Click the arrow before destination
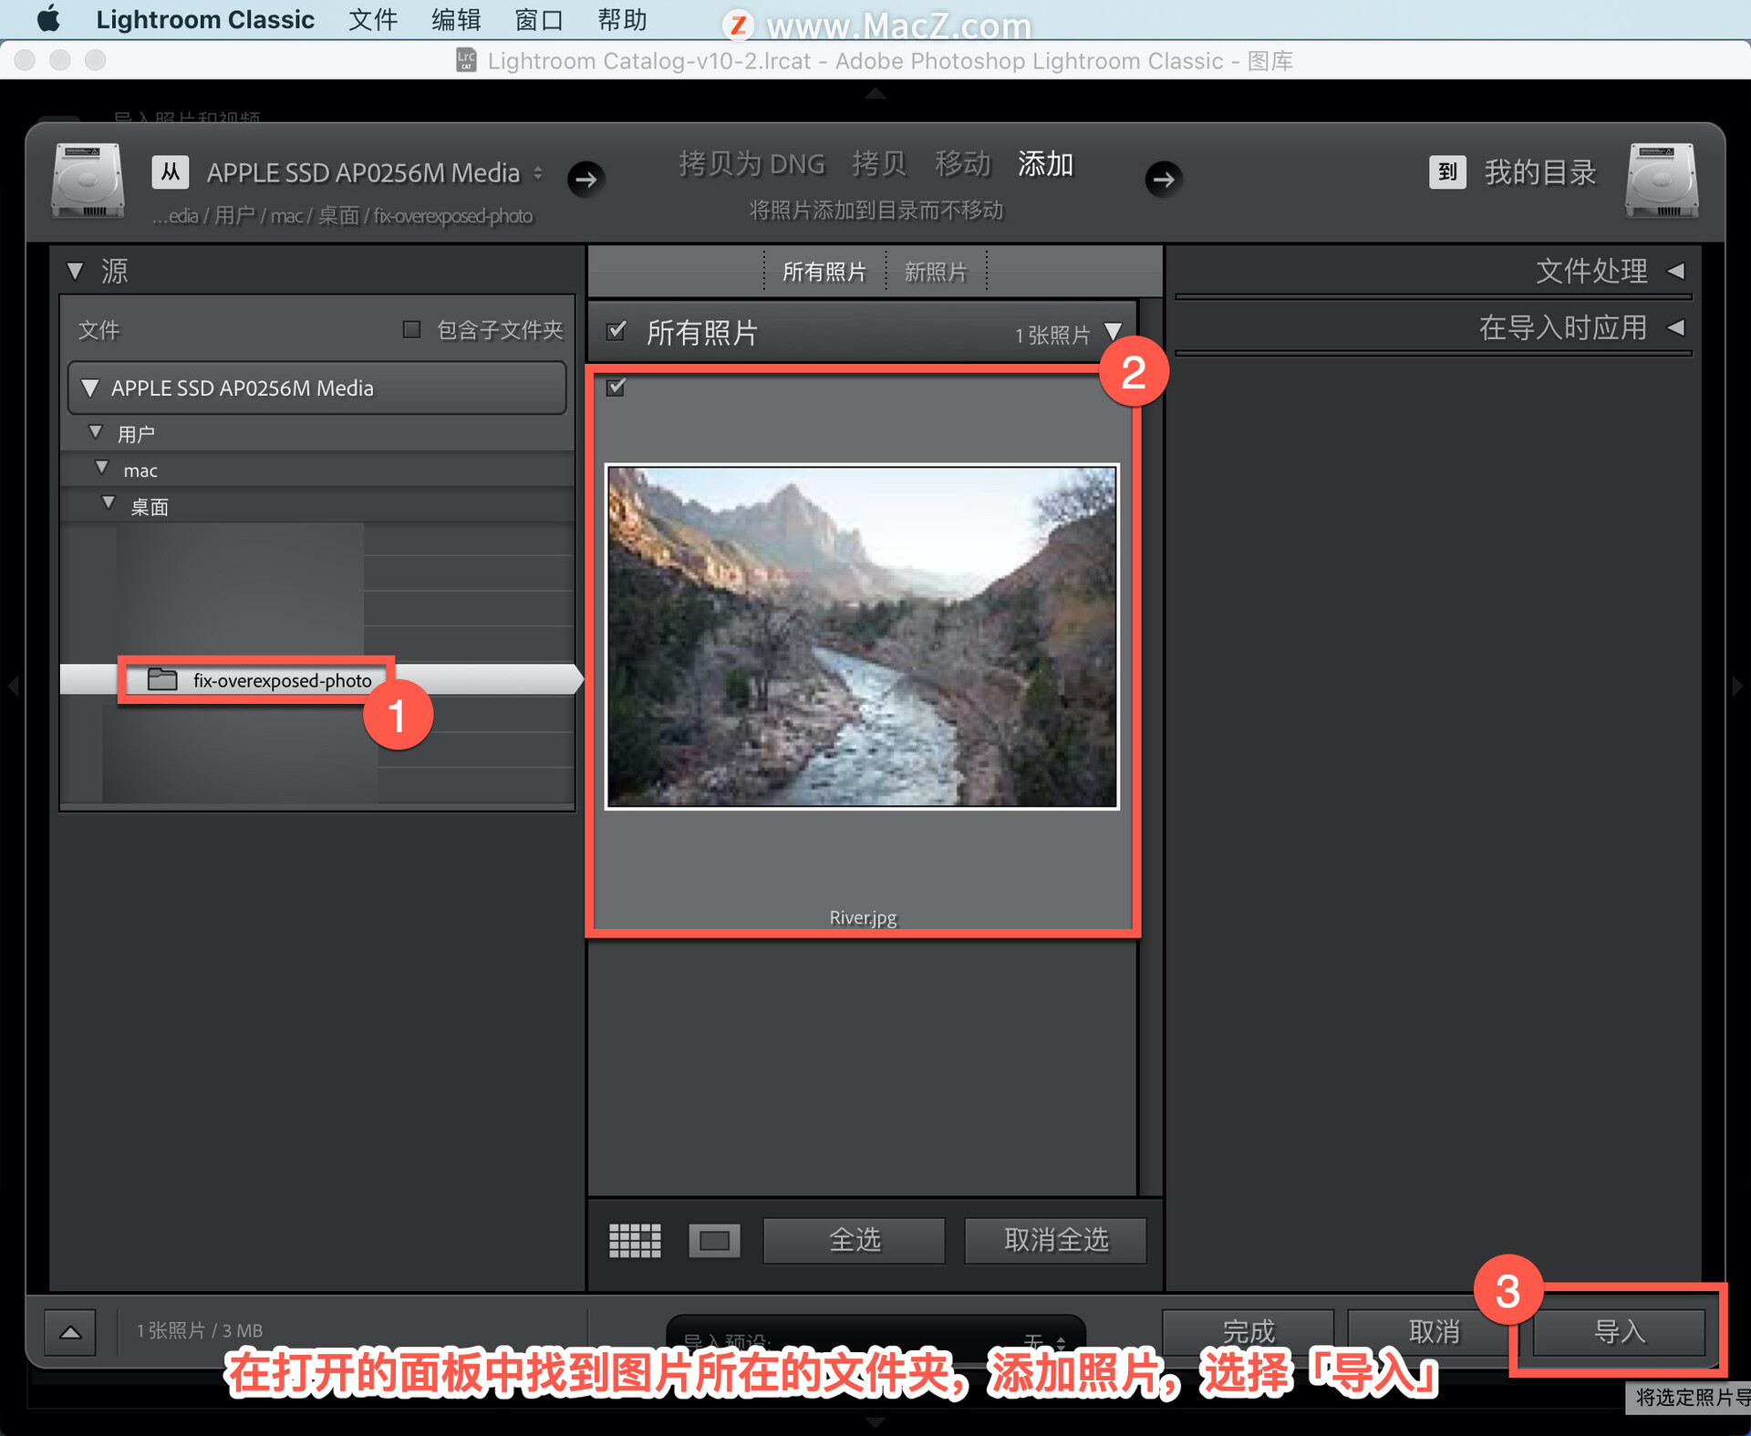Screen dimensions: 1751x1436 [1164, 179]
